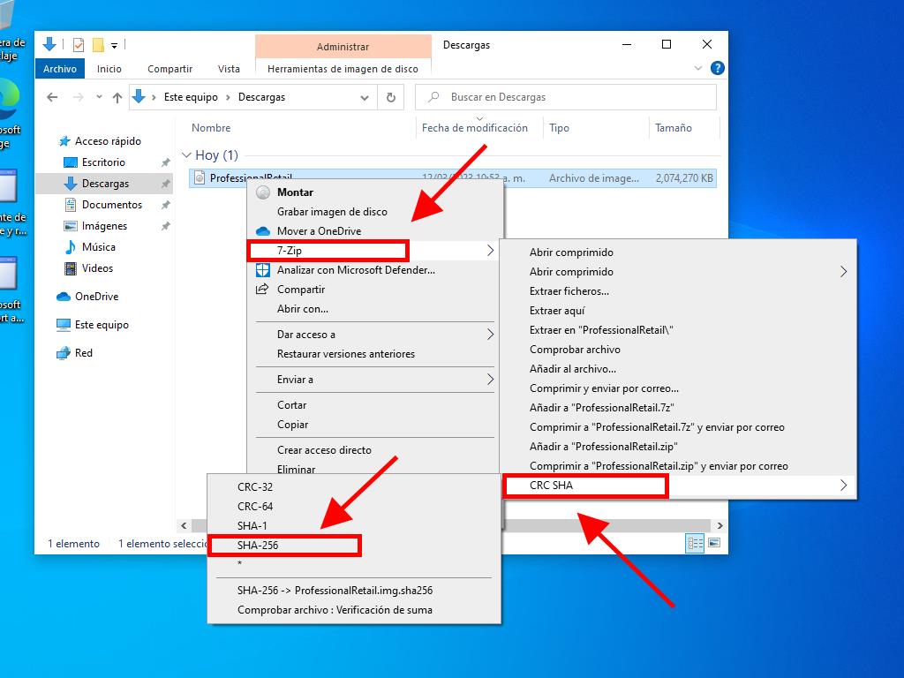The height and width of the screenshot is (678, 904).
Task: Open the Archivo menu tab
Action: pyautogui.click(x=60, y=69)
